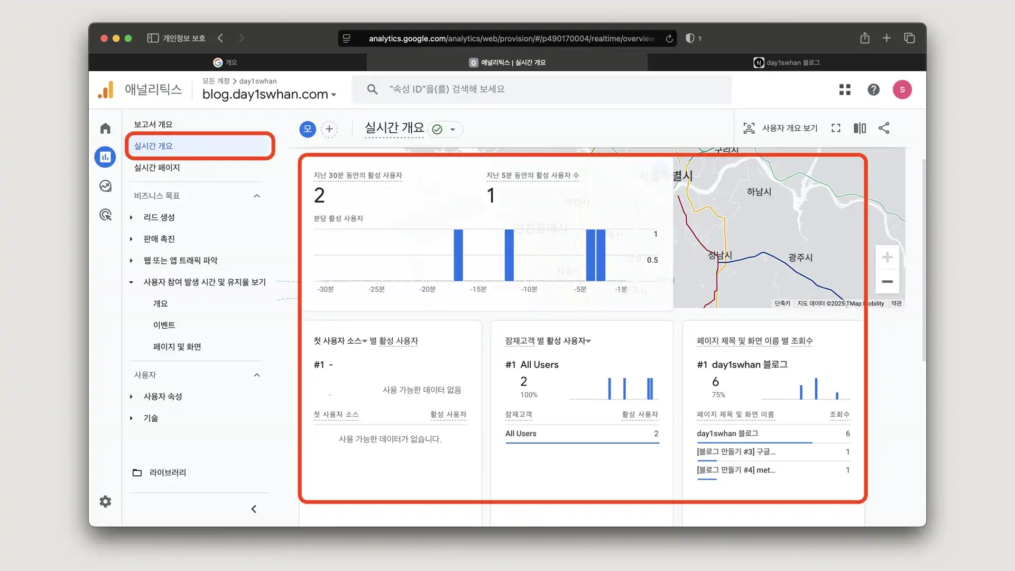
Task: Reload the page in Safari address bar
Action: pyautogui.click(x=669, y=38)
